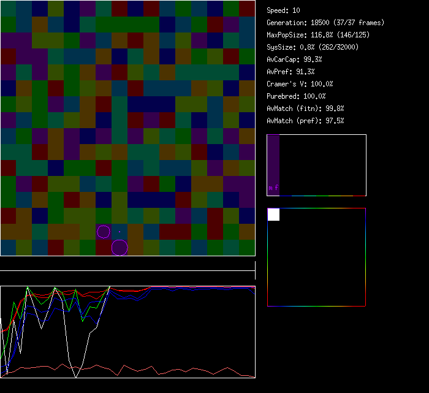Click the smaller purple circle organism

click(x=104, y=232)
